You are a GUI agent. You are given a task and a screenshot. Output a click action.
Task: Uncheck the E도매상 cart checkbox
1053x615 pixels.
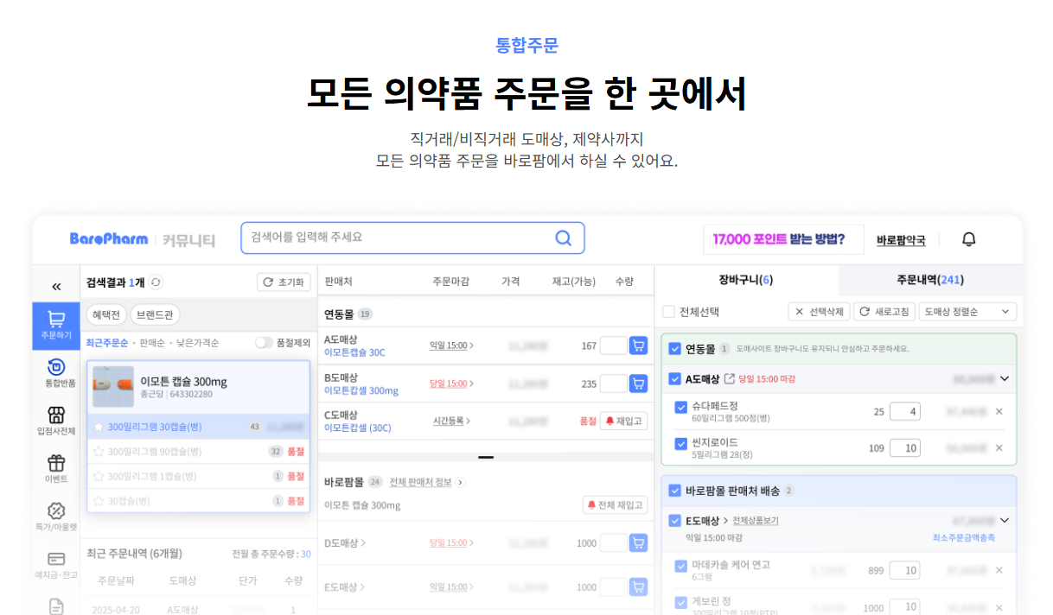pos(675,521)
